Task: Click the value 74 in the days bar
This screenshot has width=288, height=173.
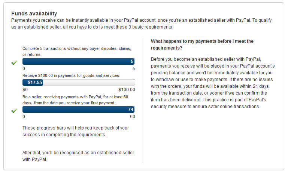Action: coord(131,110)
